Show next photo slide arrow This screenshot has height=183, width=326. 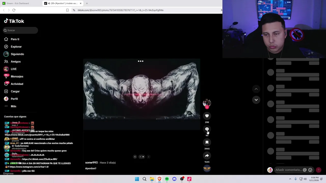(148, 157)
